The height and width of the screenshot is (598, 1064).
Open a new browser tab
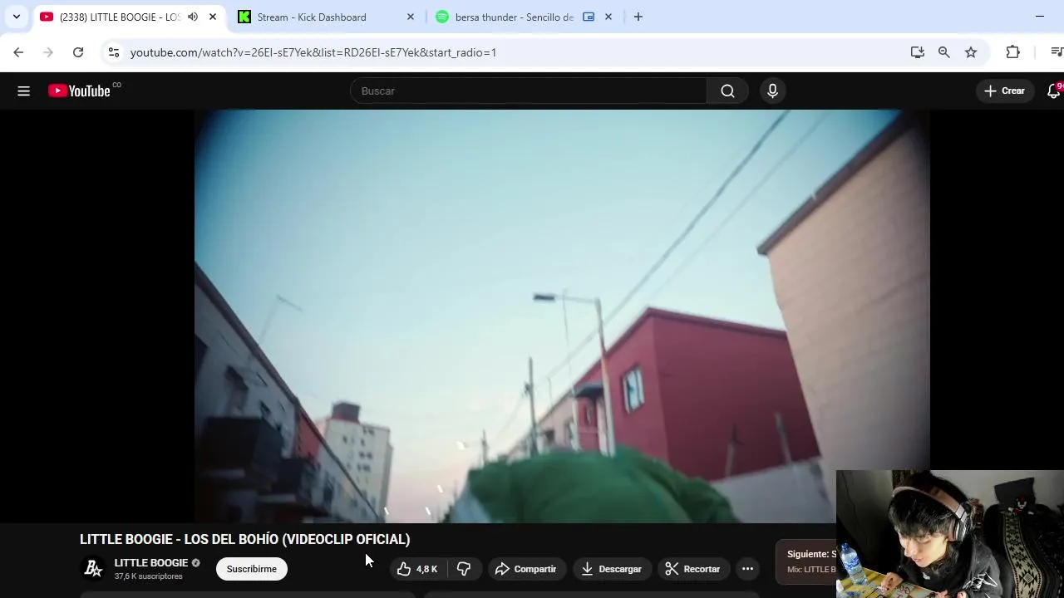(x=638, y=17)
